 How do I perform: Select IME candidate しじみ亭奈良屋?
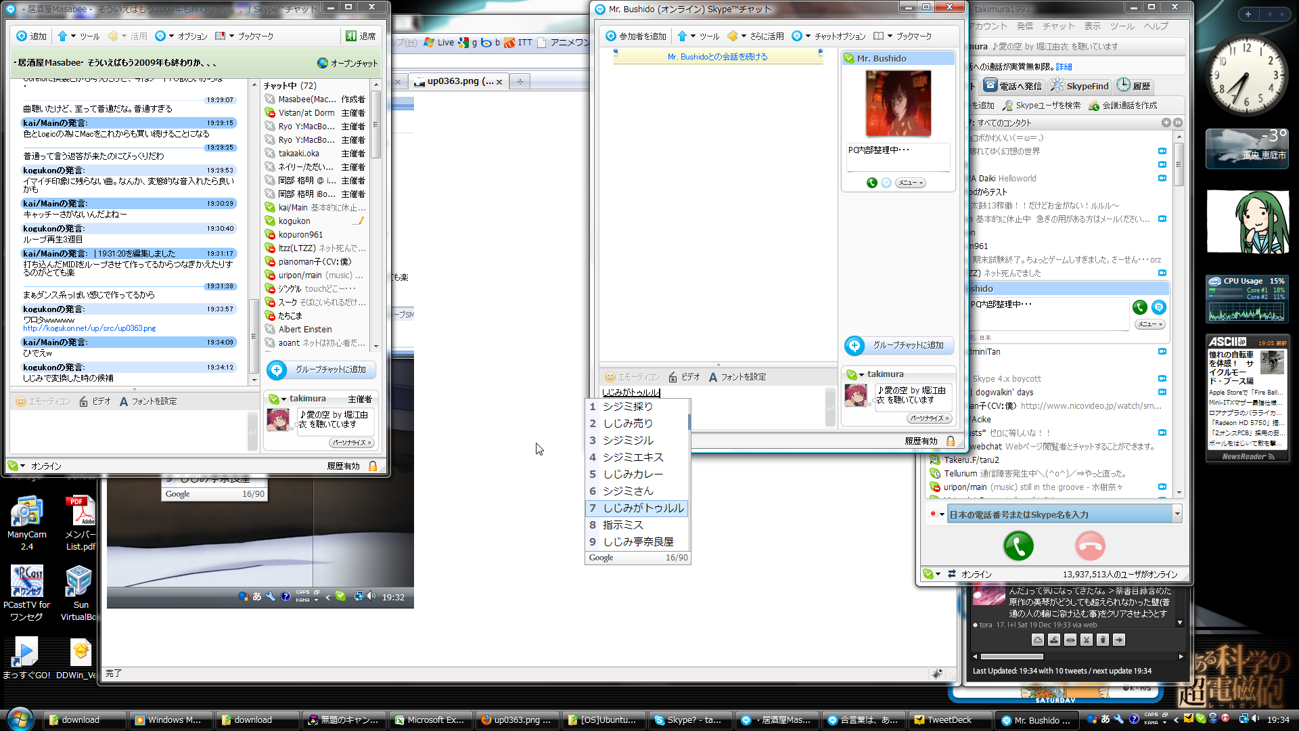[x=637, y=542]
